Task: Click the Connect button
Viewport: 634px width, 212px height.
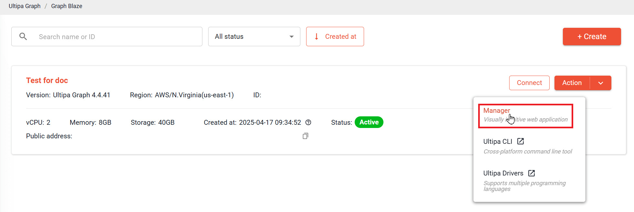Action: click(529, 83)
